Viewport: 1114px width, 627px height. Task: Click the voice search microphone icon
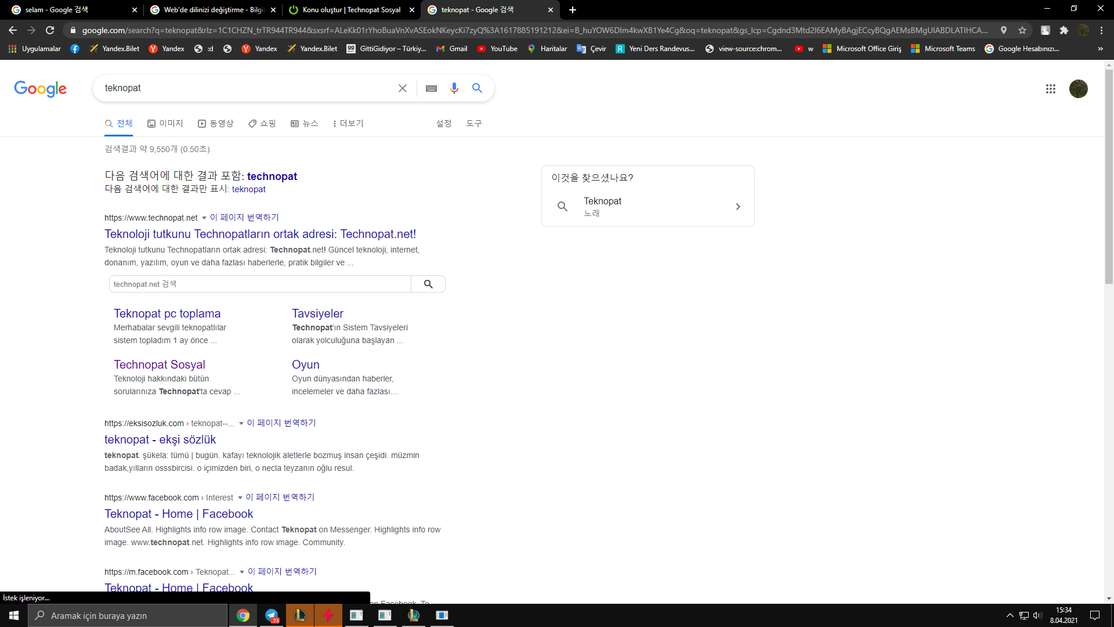(x=454, y=88)
